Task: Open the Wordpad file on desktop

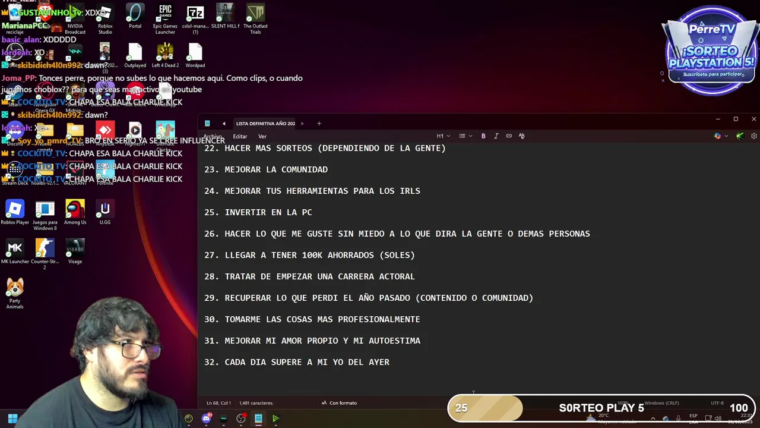Action: point(195,56)
